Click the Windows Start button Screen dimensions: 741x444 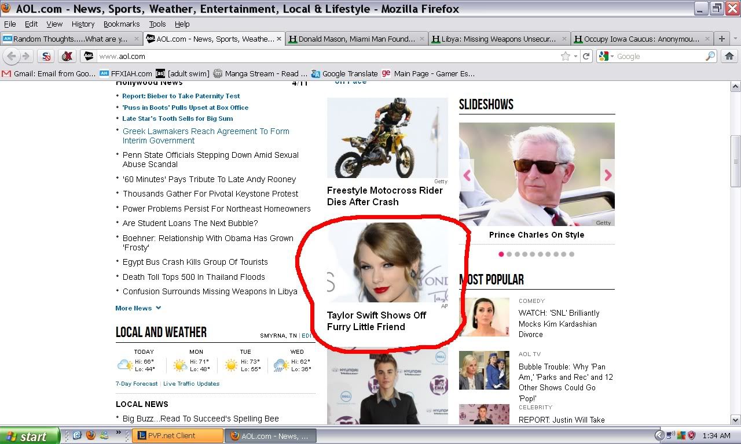point(30,436)
